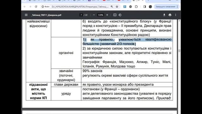Click scrollbar up arrow in PDF viewer
The image size is (202, 114).
(x=179, y=21)
